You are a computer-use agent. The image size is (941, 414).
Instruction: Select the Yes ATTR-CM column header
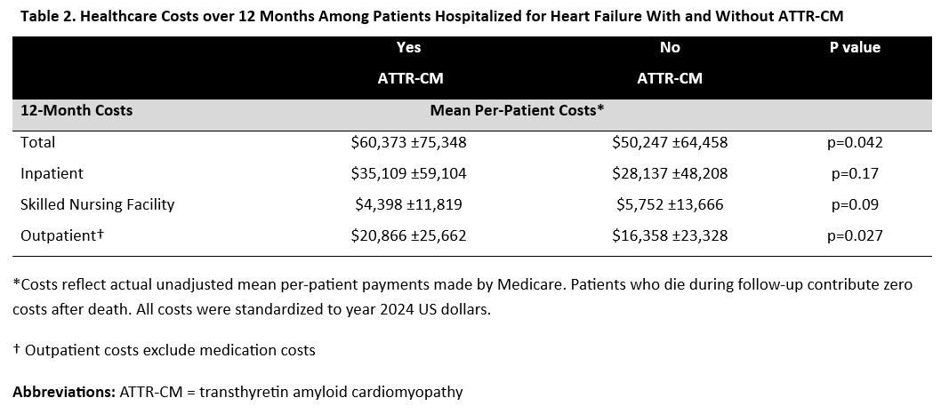coord(408,62)
